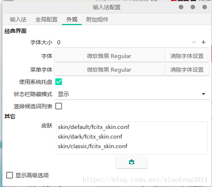This screenshot has width=212, height=187.
Task: Switch to the 输入法 tab
Action: click(x=18, y=20)
